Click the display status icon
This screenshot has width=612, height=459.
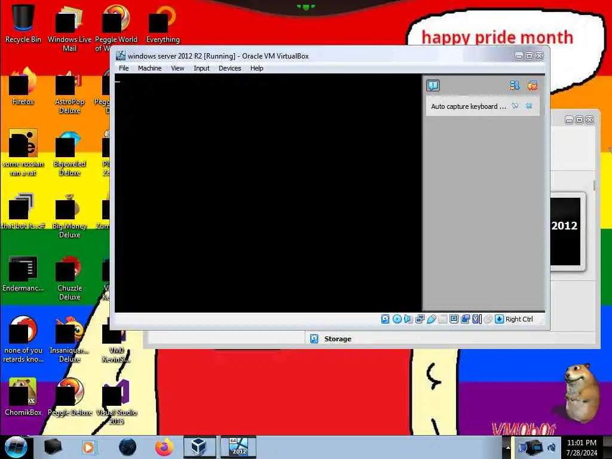(x=454, y=319)
